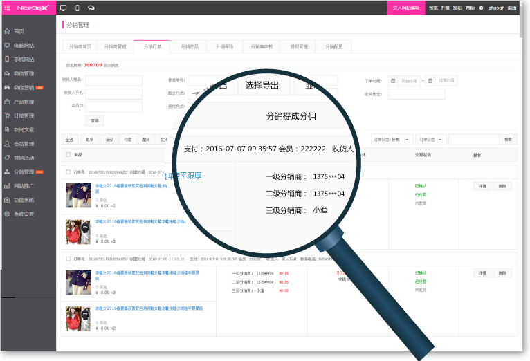Tick the first order row checkbox
The image size is (530, 361).
point(68,172)
